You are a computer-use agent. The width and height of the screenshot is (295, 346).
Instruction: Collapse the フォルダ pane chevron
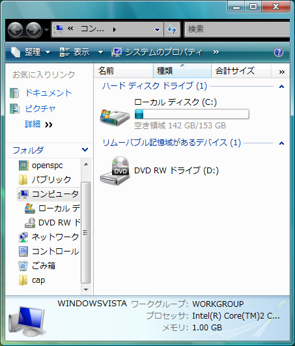coord(85,150)
